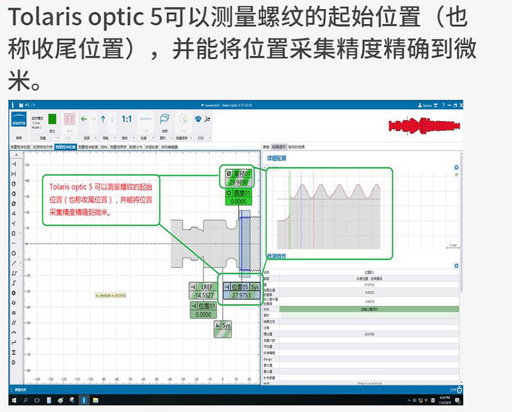Set zoom to 1:1 scale
This screenshot has width=512, height=412.
(127, 119)
